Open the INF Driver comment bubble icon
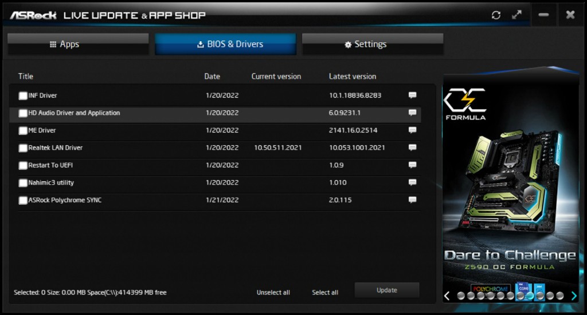The width and height of the screenshot is (587, 315). click(412, 95)
